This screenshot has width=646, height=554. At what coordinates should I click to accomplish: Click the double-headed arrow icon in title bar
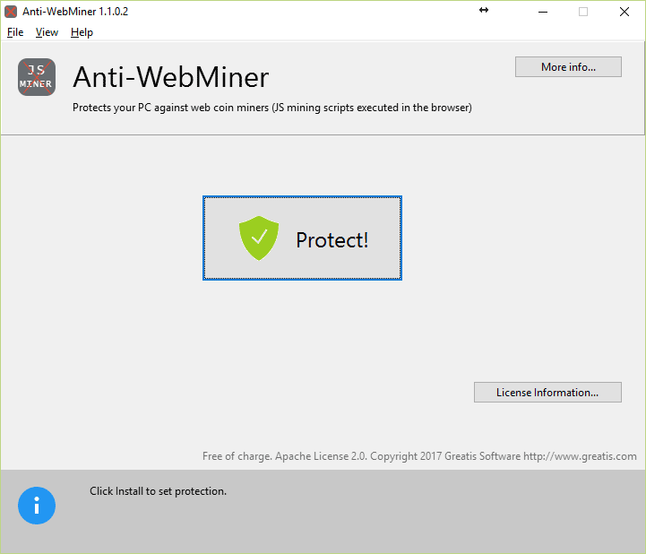click(x=484, y=10)
